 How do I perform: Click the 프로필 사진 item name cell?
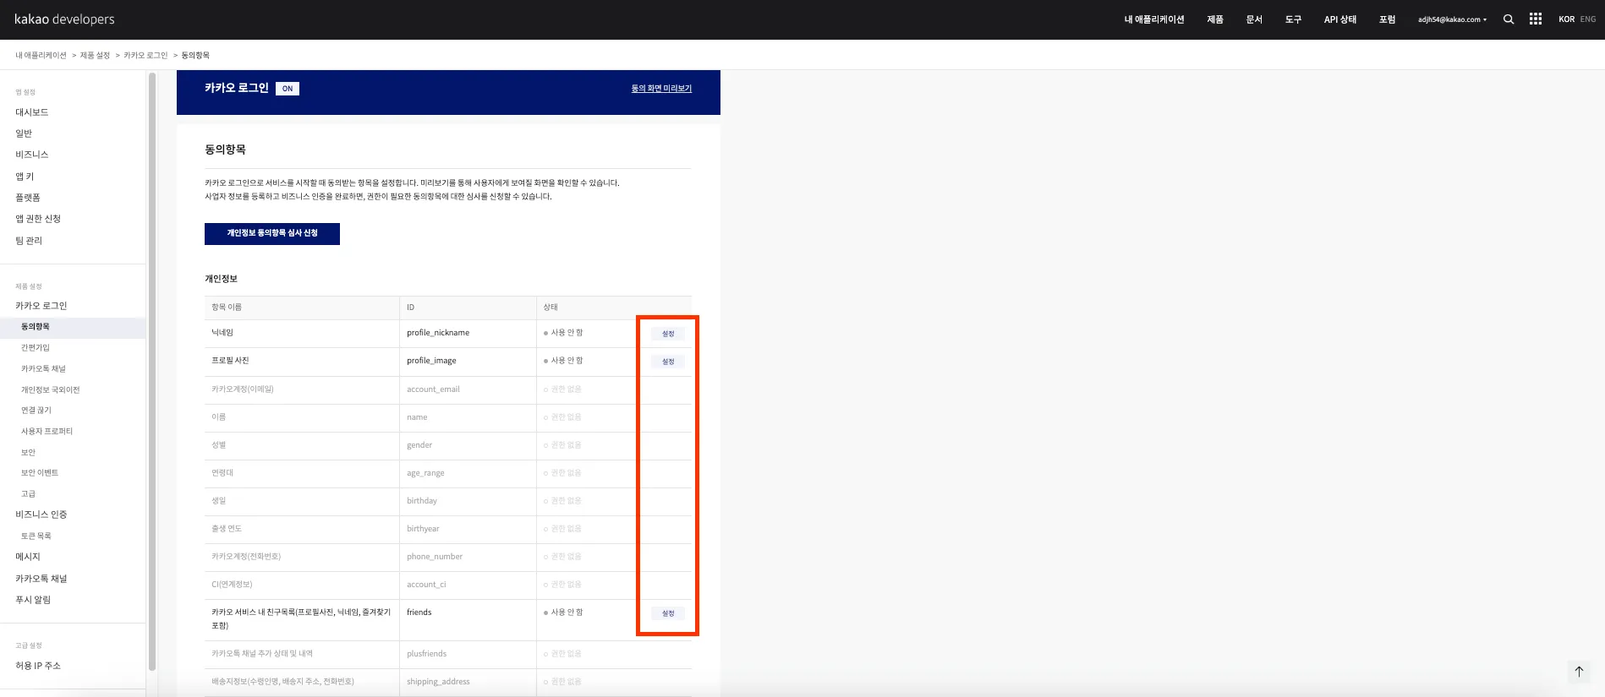coord(302,362)
